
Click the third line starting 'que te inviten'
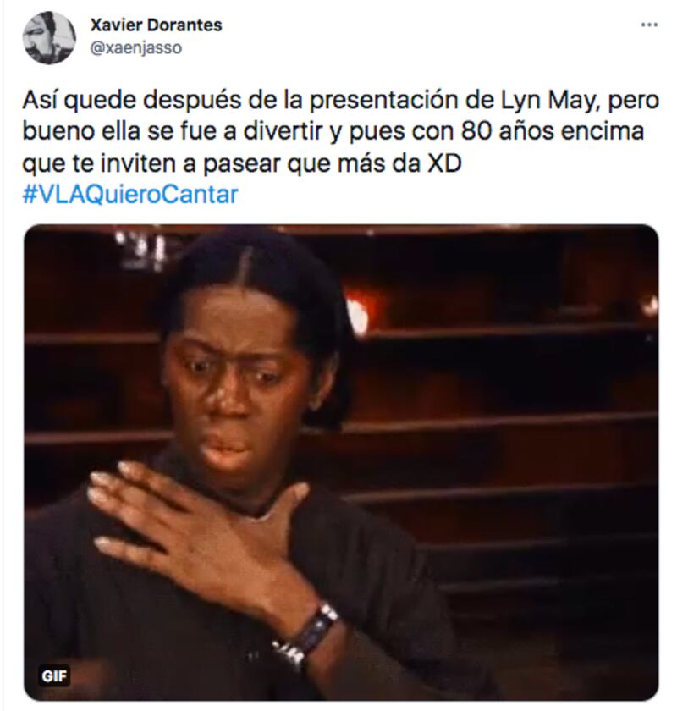pyautogui.click(x=242, y=163)
